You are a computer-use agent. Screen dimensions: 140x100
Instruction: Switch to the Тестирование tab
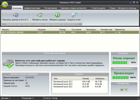(51, 8)
